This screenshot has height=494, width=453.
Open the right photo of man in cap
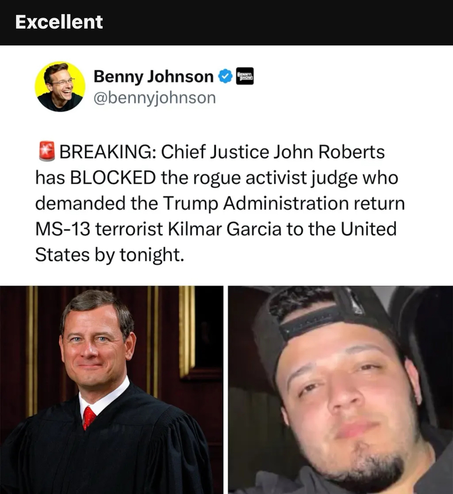pos(340,390)
